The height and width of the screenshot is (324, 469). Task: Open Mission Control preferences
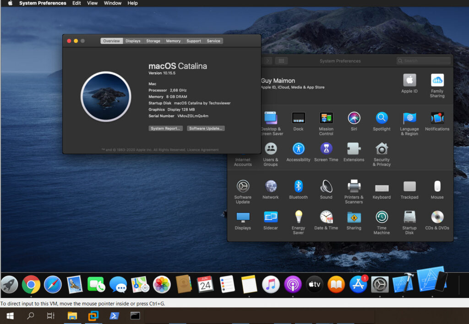pos(326,124)
